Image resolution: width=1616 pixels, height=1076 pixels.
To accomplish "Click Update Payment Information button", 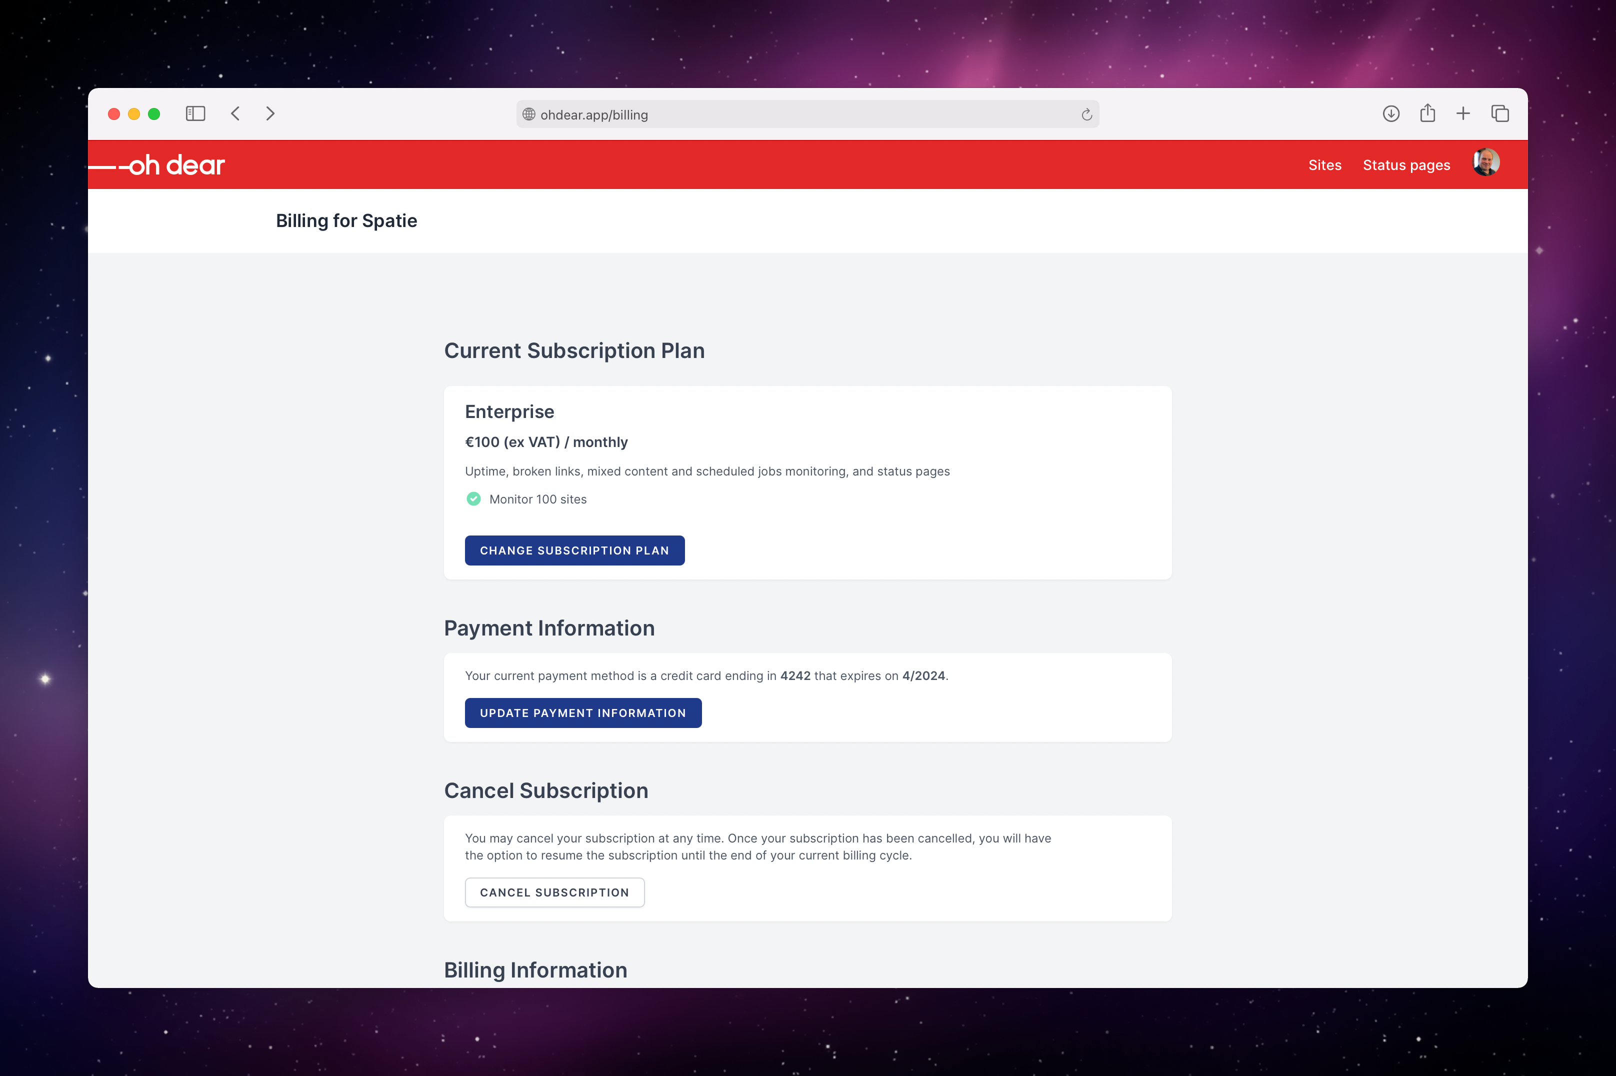I will 583,713.
